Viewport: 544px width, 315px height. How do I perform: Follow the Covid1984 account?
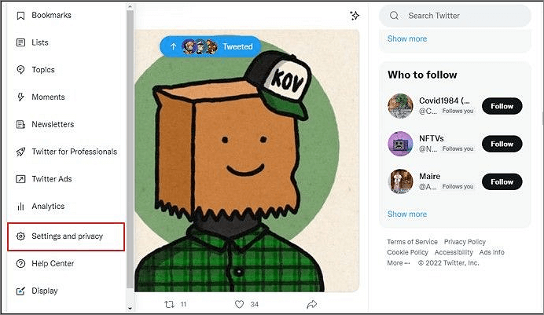click(x=502, y=106)
